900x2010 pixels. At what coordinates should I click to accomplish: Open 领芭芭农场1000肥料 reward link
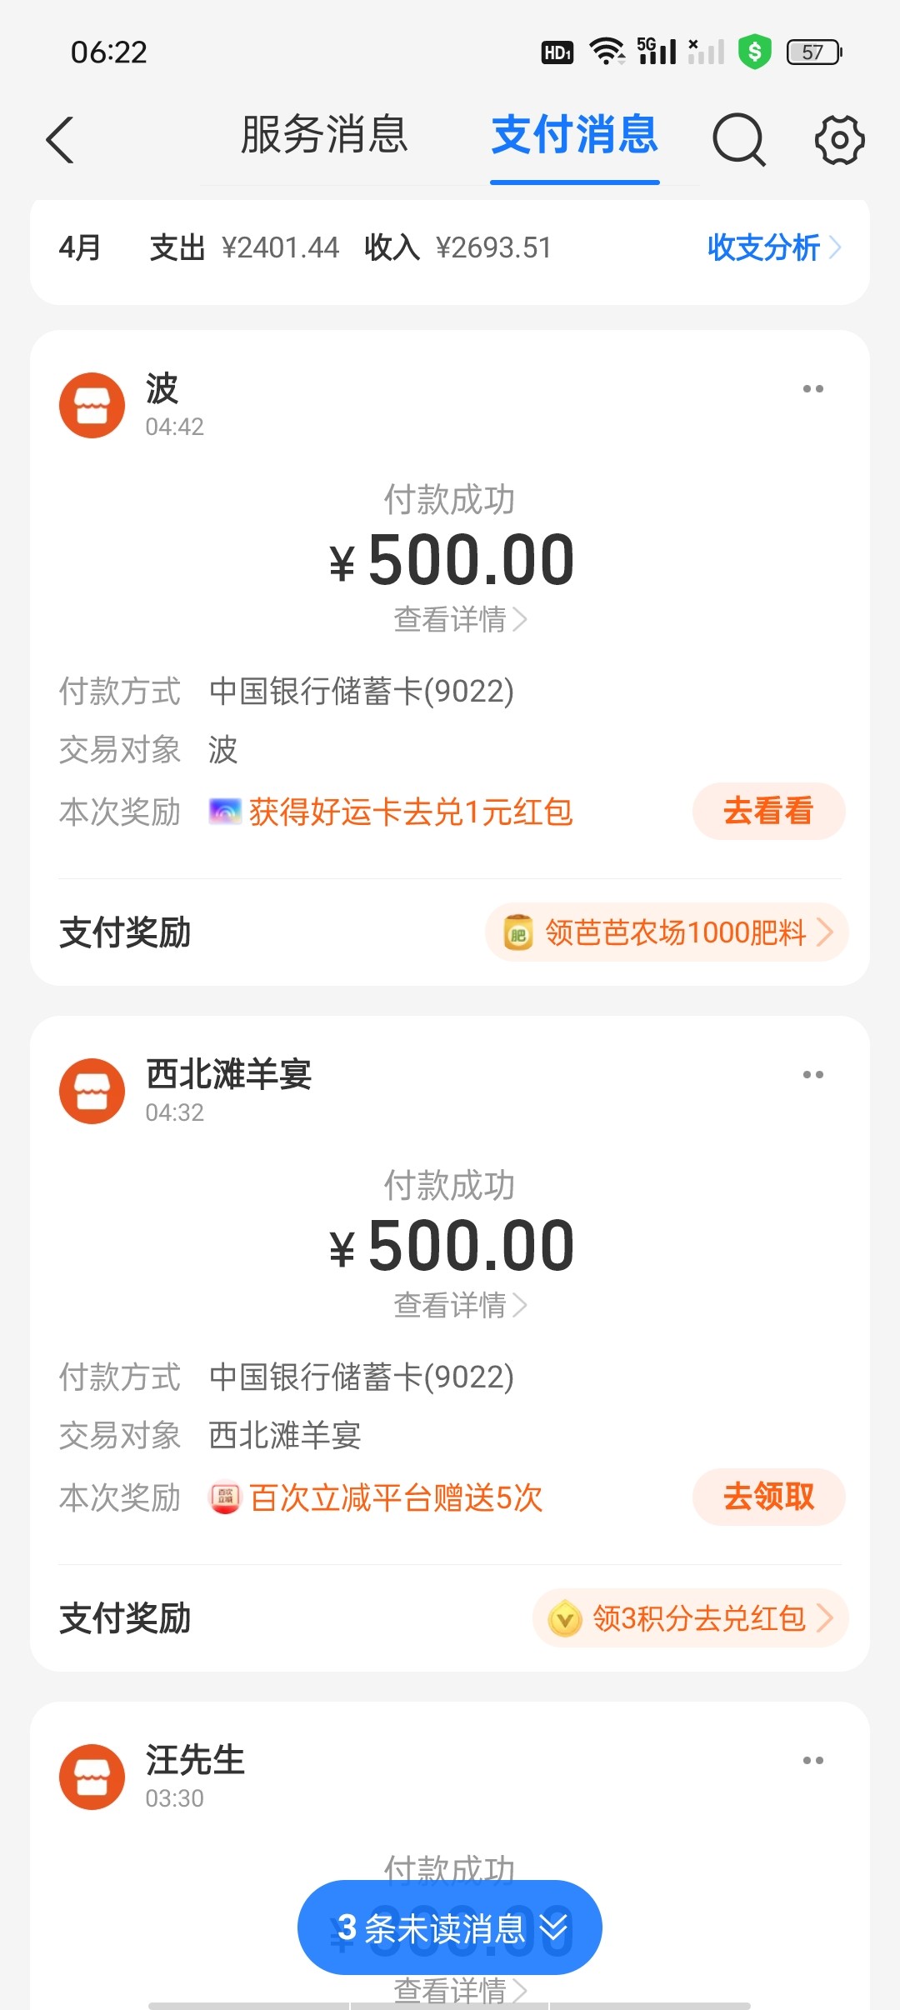coord(667,932)
